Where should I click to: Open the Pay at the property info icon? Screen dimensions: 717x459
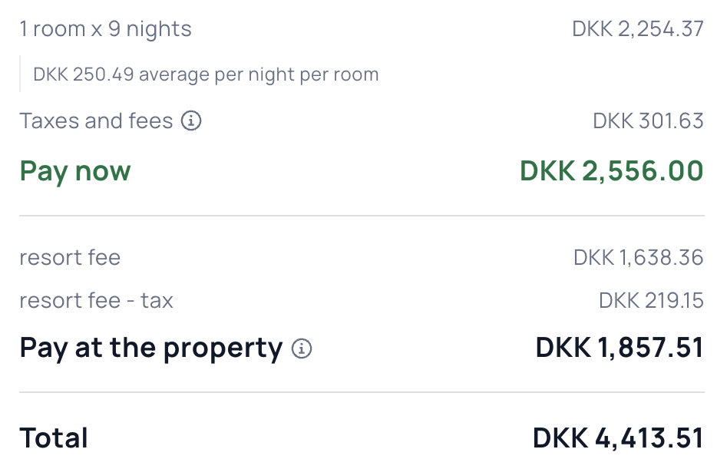pos(302,349)
